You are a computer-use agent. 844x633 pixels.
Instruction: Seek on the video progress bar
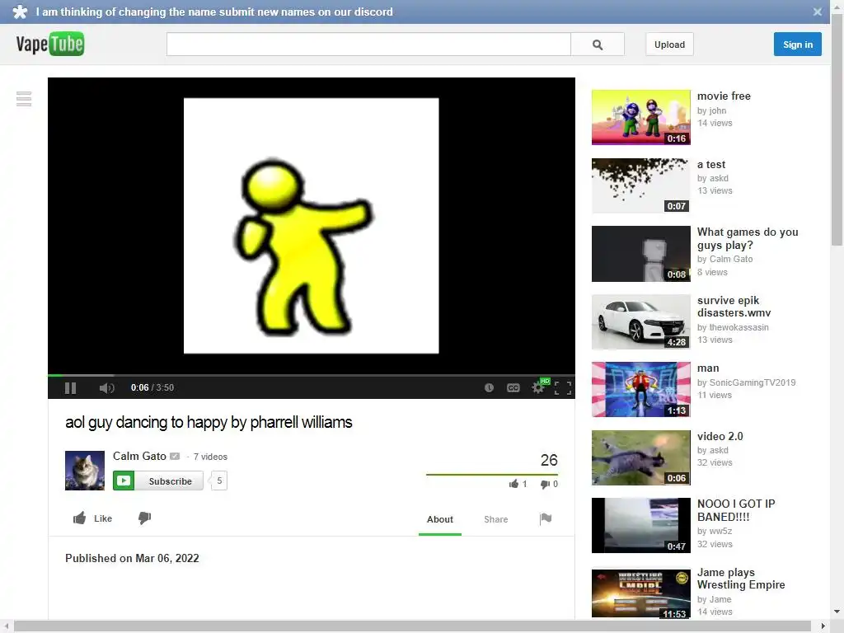point(311,375)
